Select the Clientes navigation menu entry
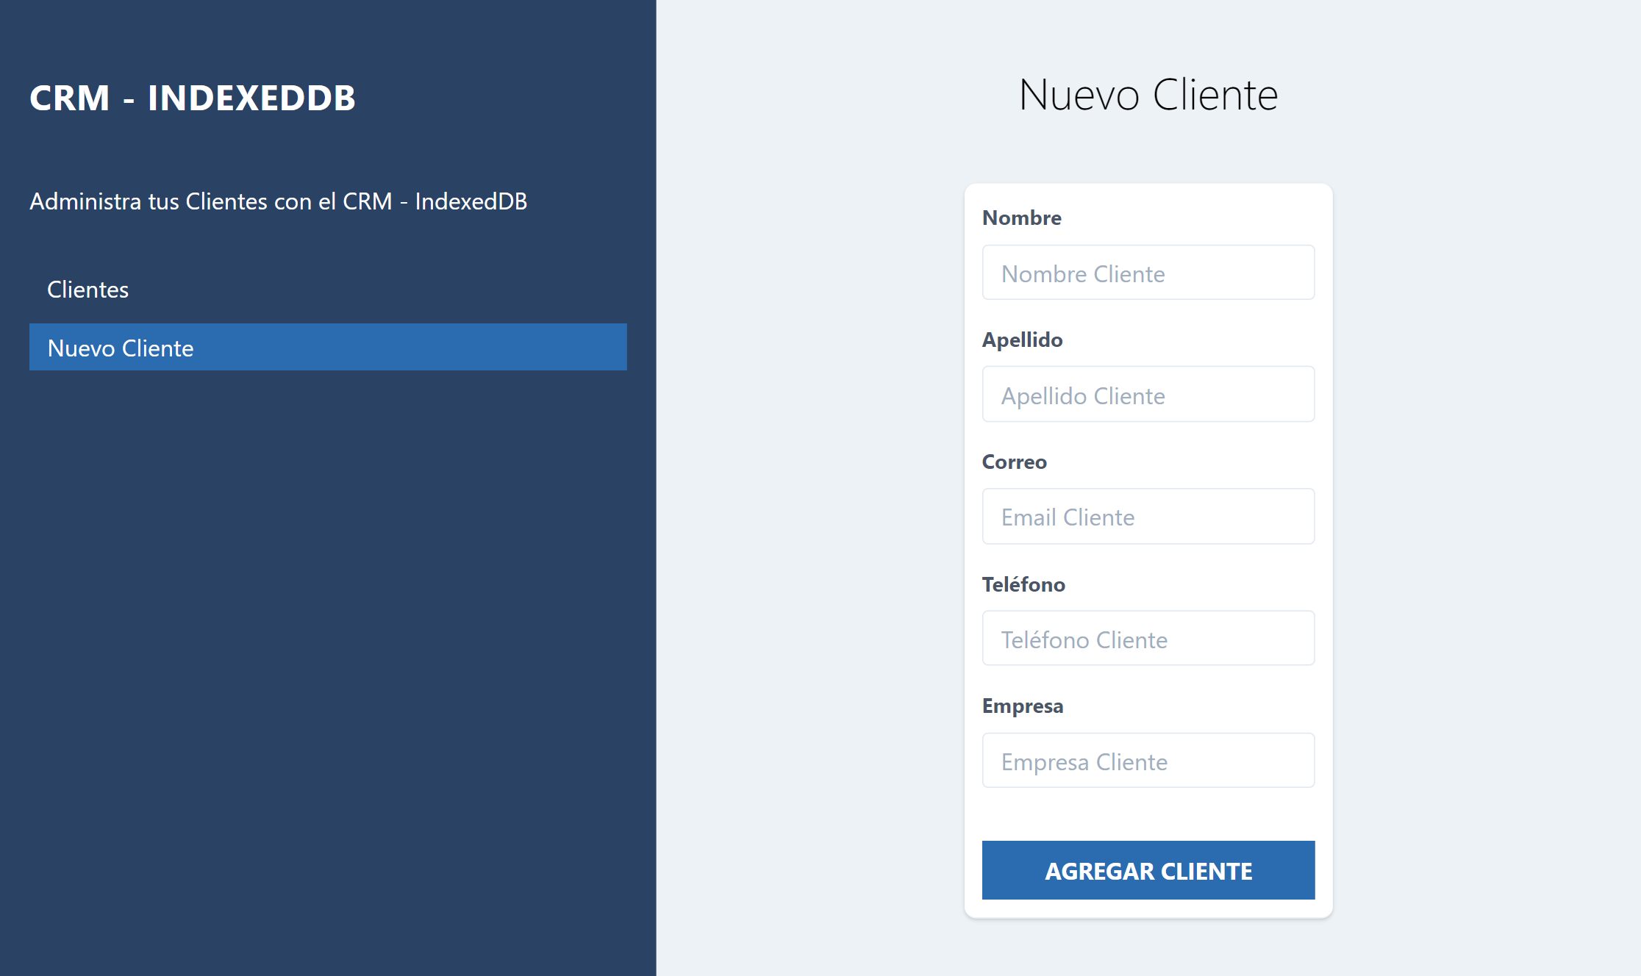This screenshot has width=1641, height=976. (x=87, y=290)
